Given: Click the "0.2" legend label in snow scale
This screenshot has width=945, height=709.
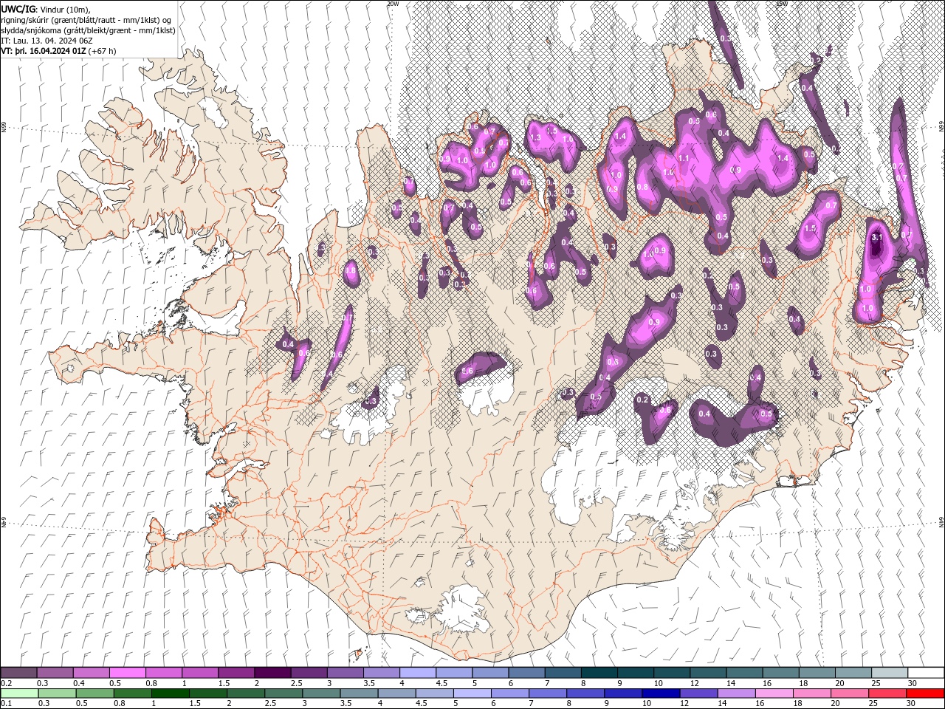Looking at the screenshot, I should point(6,682).
